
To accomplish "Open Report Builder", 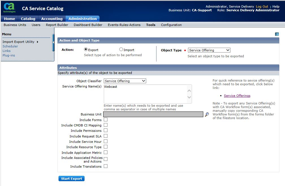I will tap(57, 25).
